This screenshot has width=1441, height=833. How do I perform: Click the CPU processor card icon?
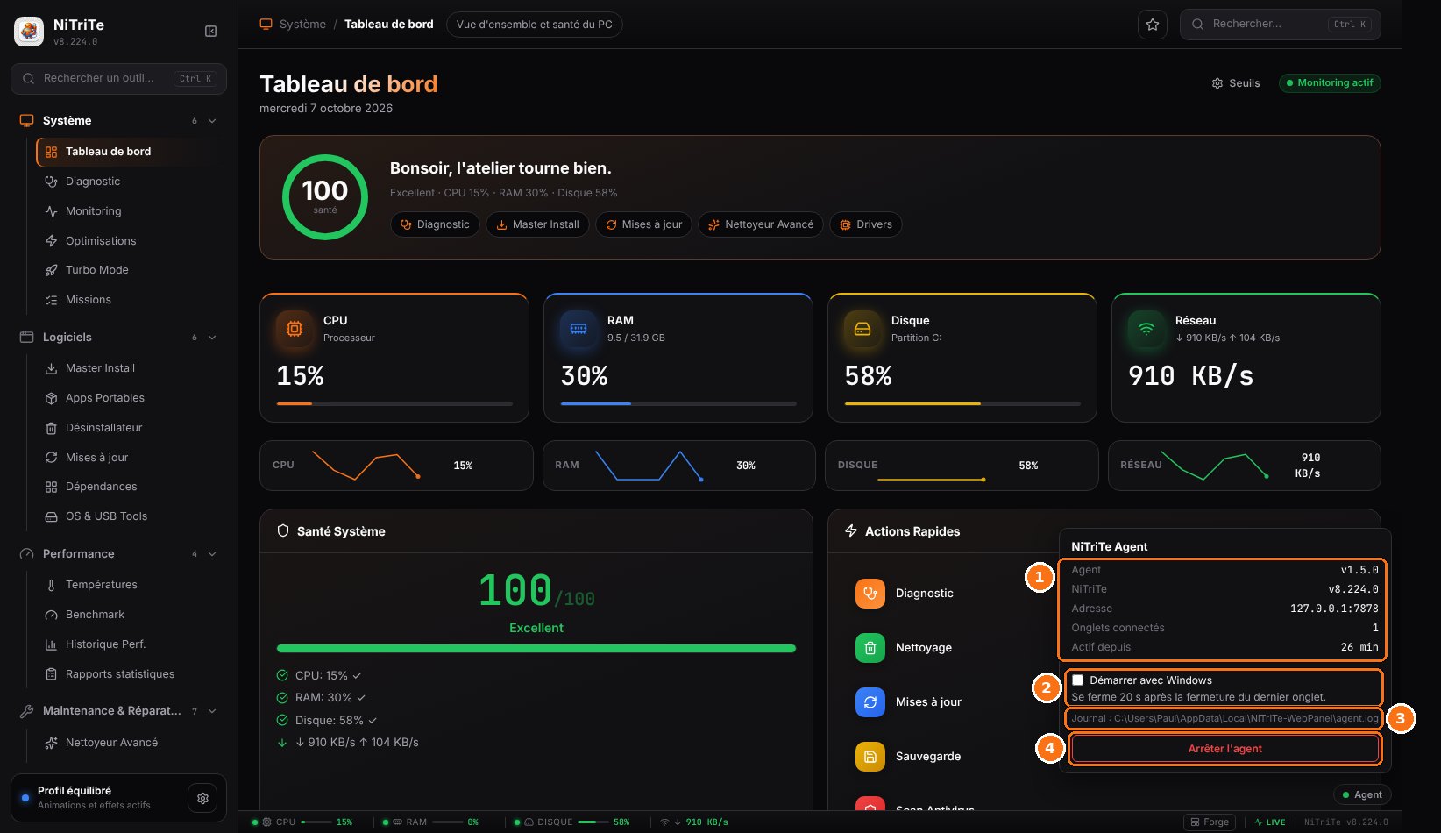pyautogui.click(x=295, y=329)
